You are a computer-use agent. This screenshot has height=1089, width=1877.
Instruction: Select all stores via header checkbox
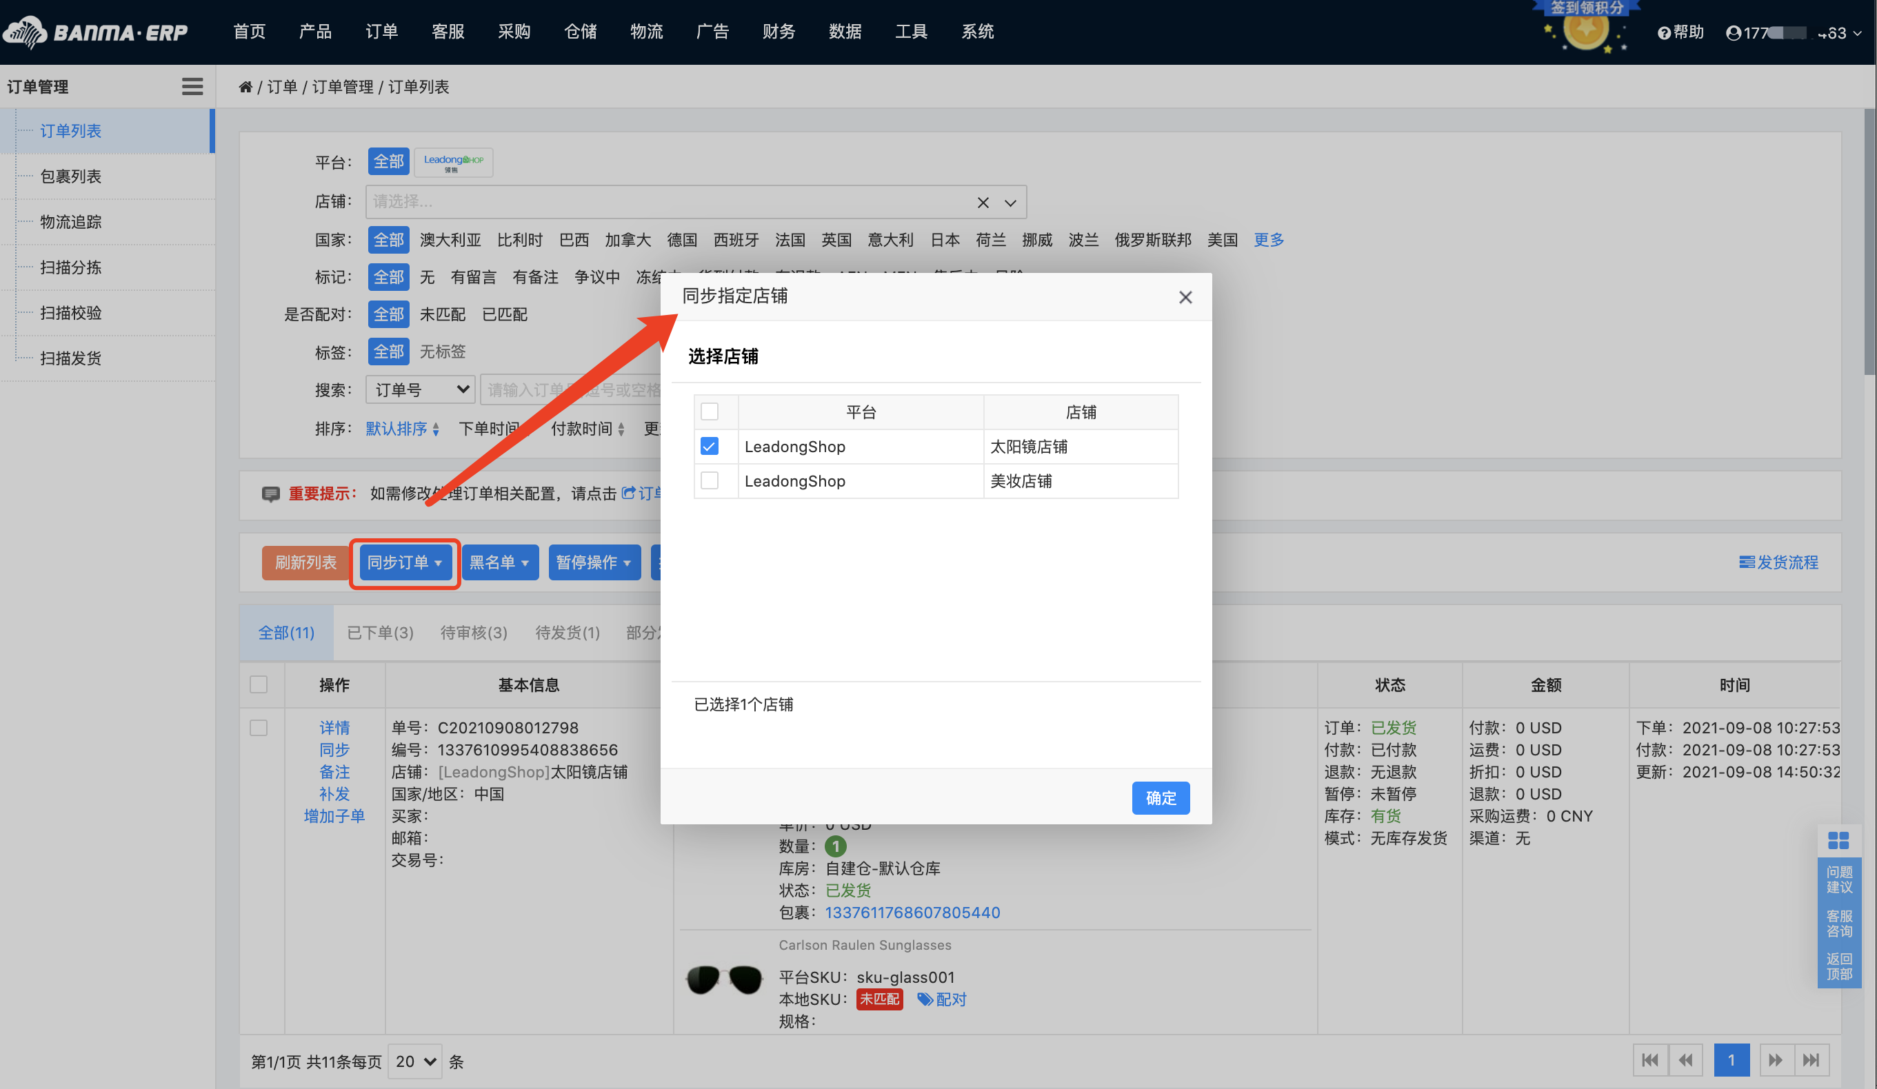pyautogui.click(x=709, y=411)
